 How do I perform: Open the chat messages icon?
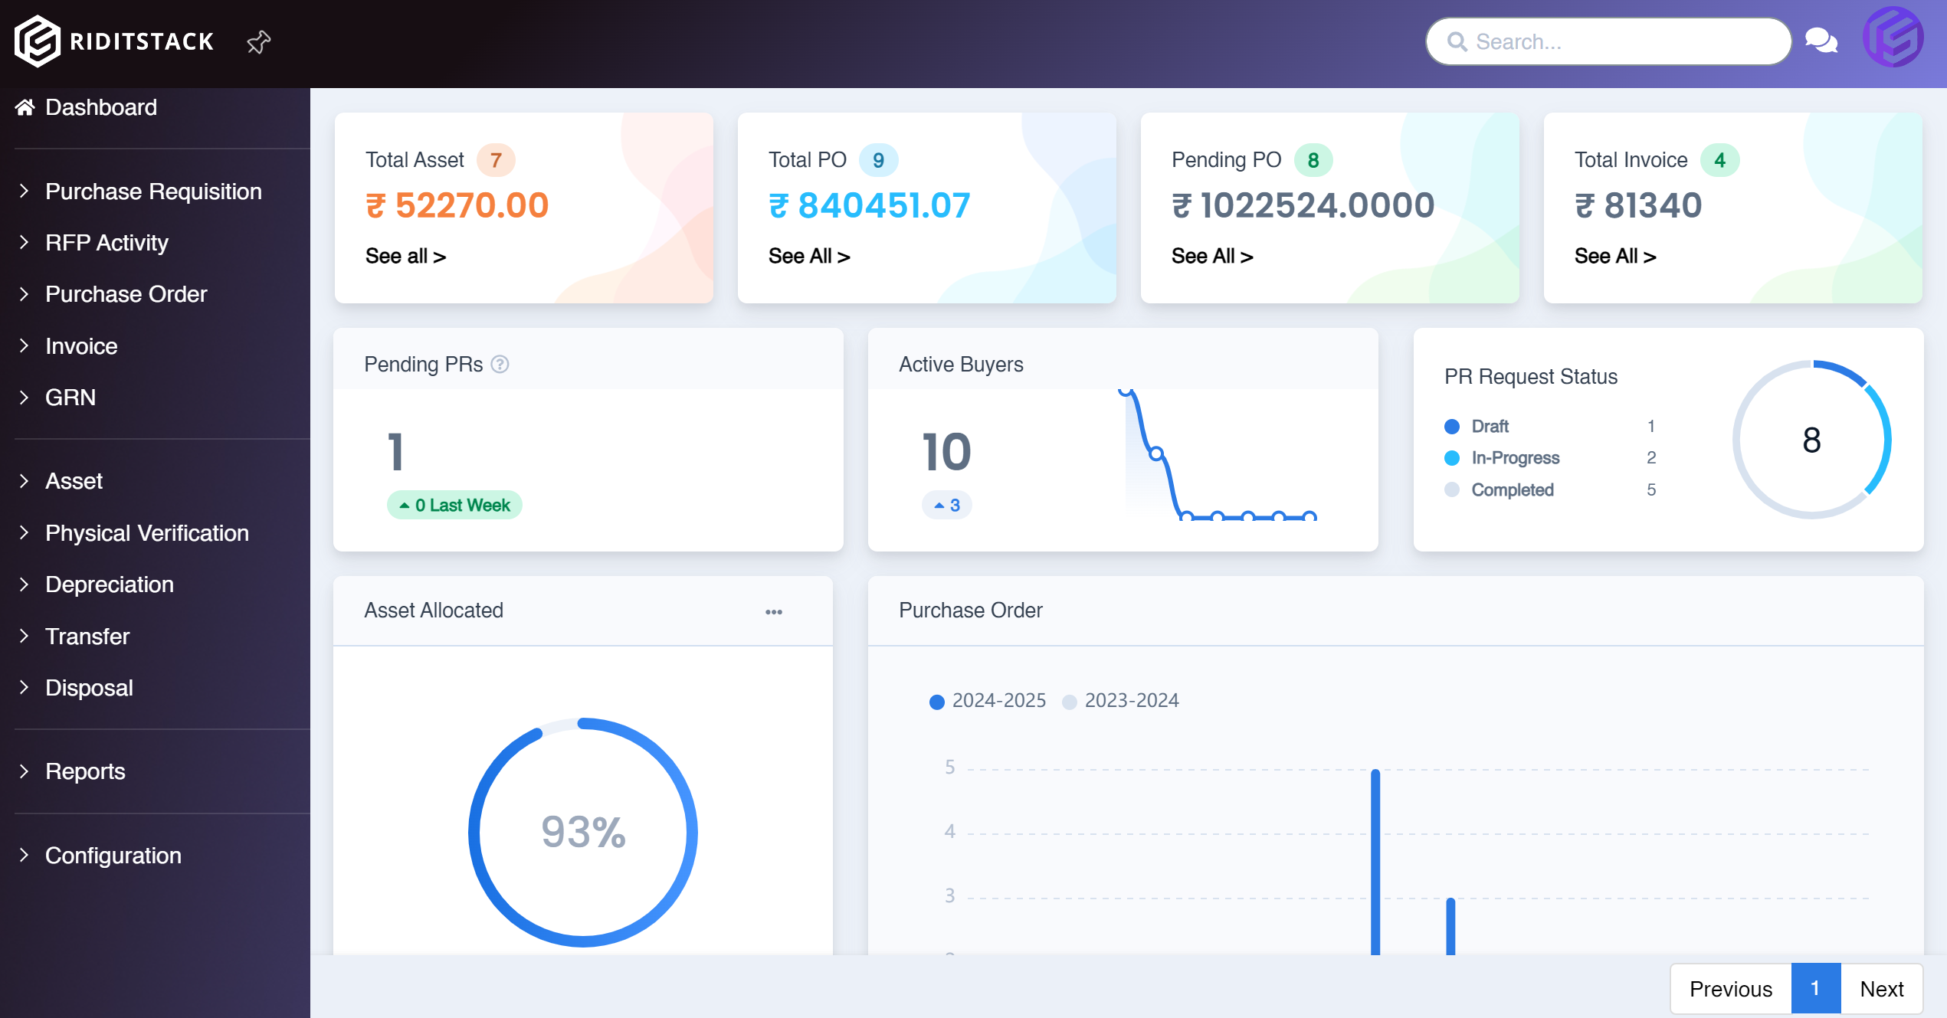point(1821,40)
